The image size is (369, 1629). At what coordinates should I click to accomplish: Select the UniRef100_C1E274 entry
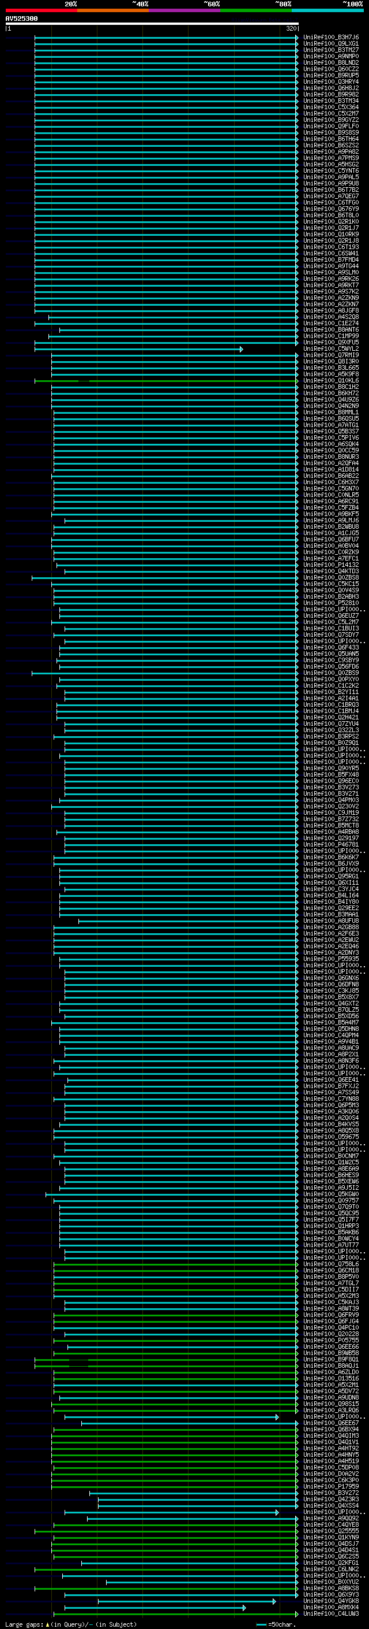331,324
